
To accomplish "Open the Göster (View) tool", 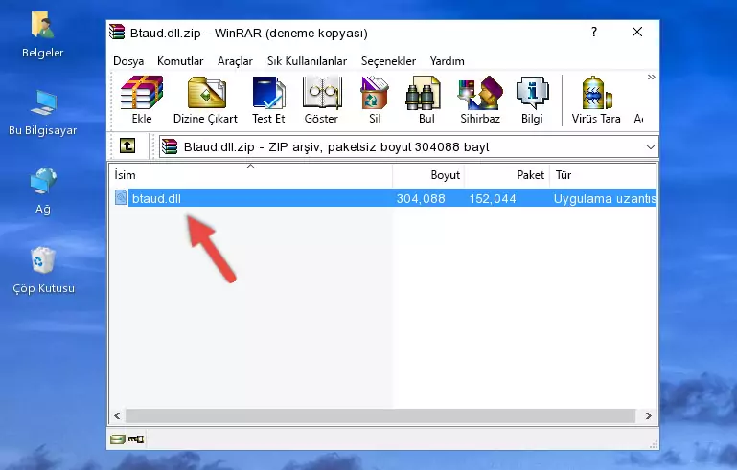I will pos(321,100).
